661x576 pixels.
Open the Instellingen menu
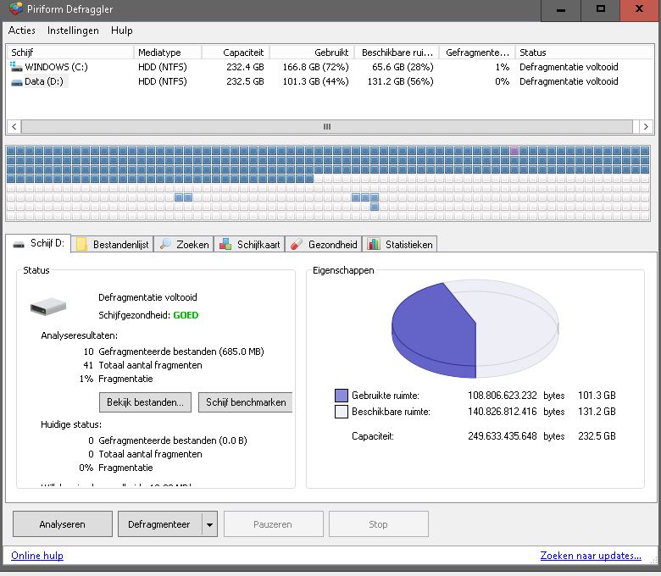73,30
